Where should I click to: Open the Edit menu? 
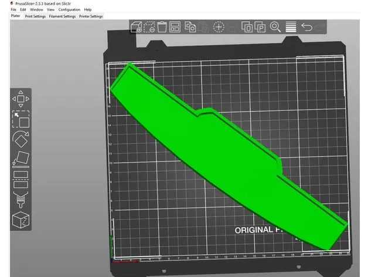23,9
